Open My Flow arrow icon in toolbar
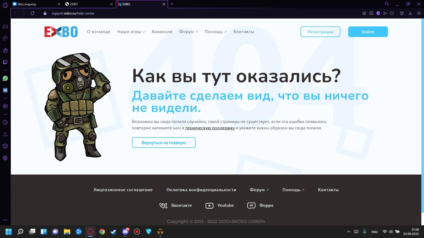The width and height of the screenshot is (424, 238). 385,13
